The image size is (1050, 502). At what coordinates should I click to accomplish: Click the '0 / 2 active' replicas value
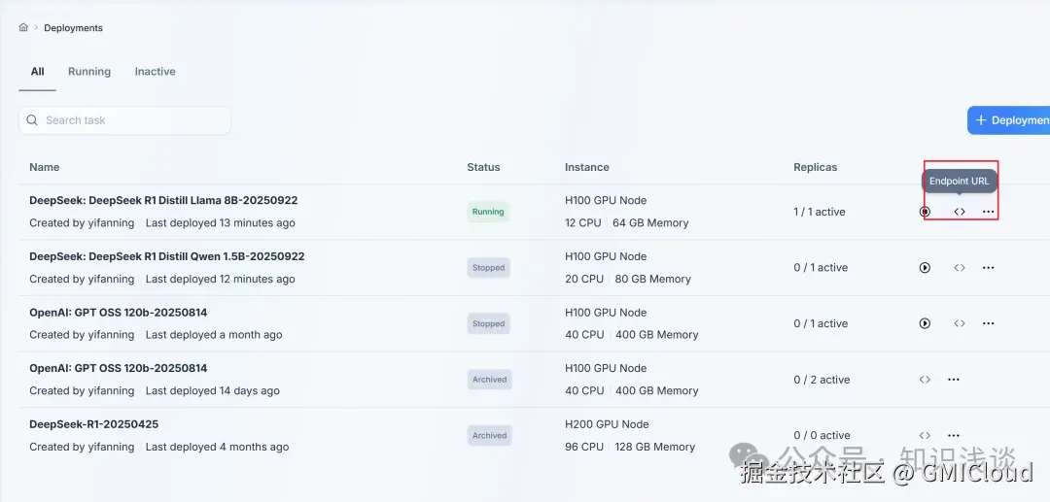pyautogui.click(x=822, y=380)
